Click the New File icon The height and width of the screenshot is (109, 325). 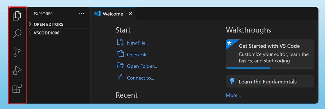[120, 42]
